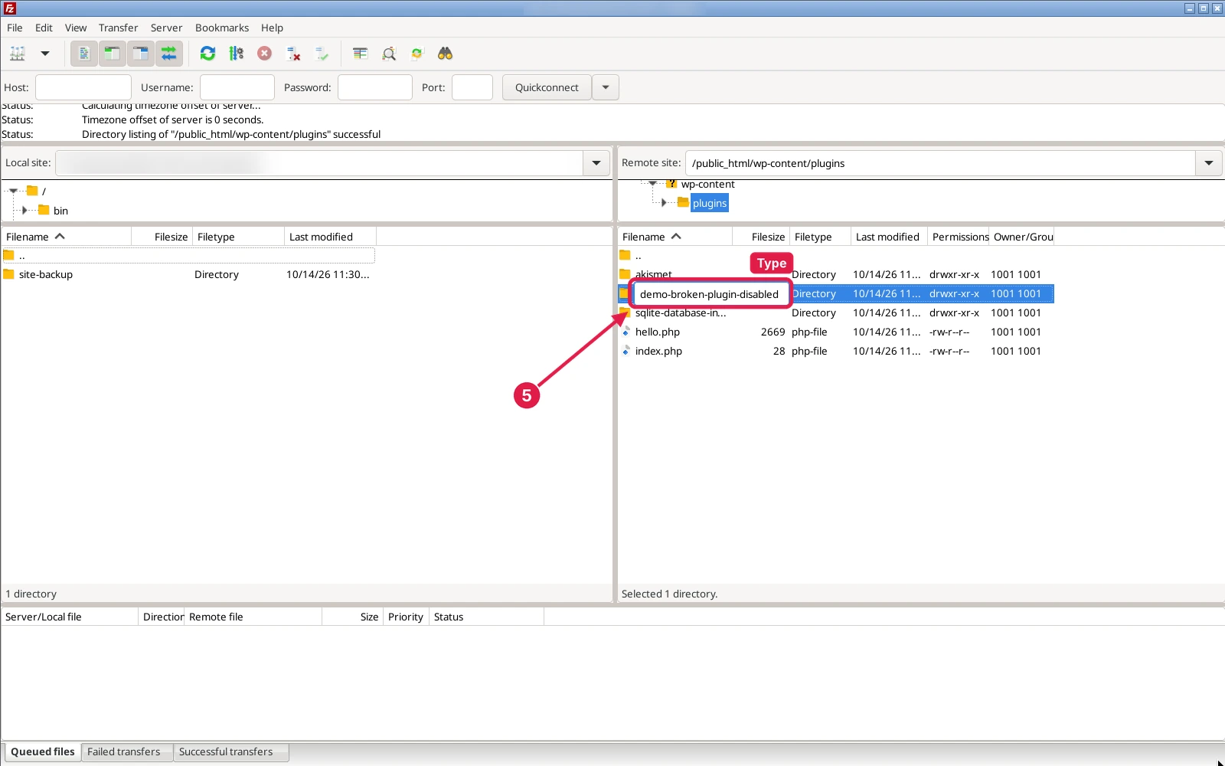
Task: Reconnect to last used server
Action: (x=322, y=54)
